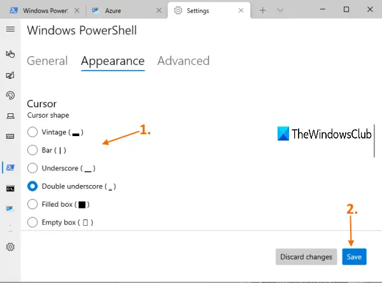
Task: Select the Empty box cursor shape
Action: click(32, 222)
